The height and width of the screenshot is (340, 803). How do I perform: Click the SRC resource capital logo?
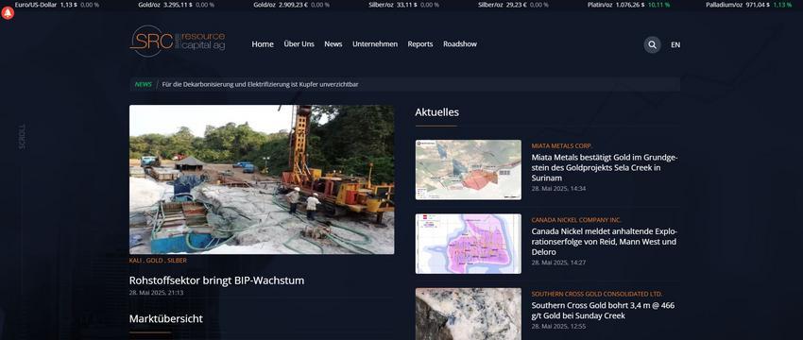(178, 41)
